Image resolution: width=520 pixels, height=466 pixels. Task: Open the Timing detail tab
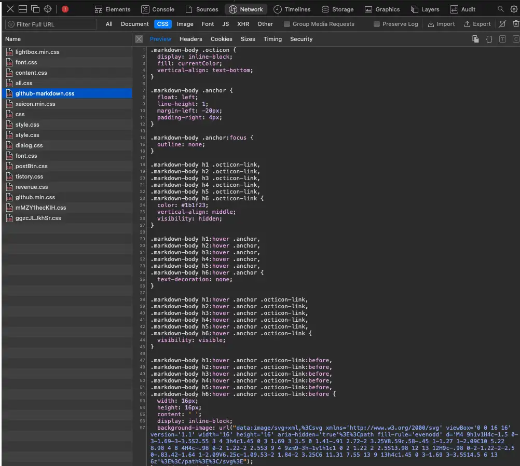pos(272,39)
